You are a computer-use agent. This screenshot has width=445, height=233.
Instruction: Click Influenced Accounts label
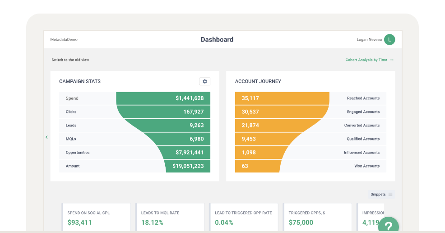click(362, 153)
